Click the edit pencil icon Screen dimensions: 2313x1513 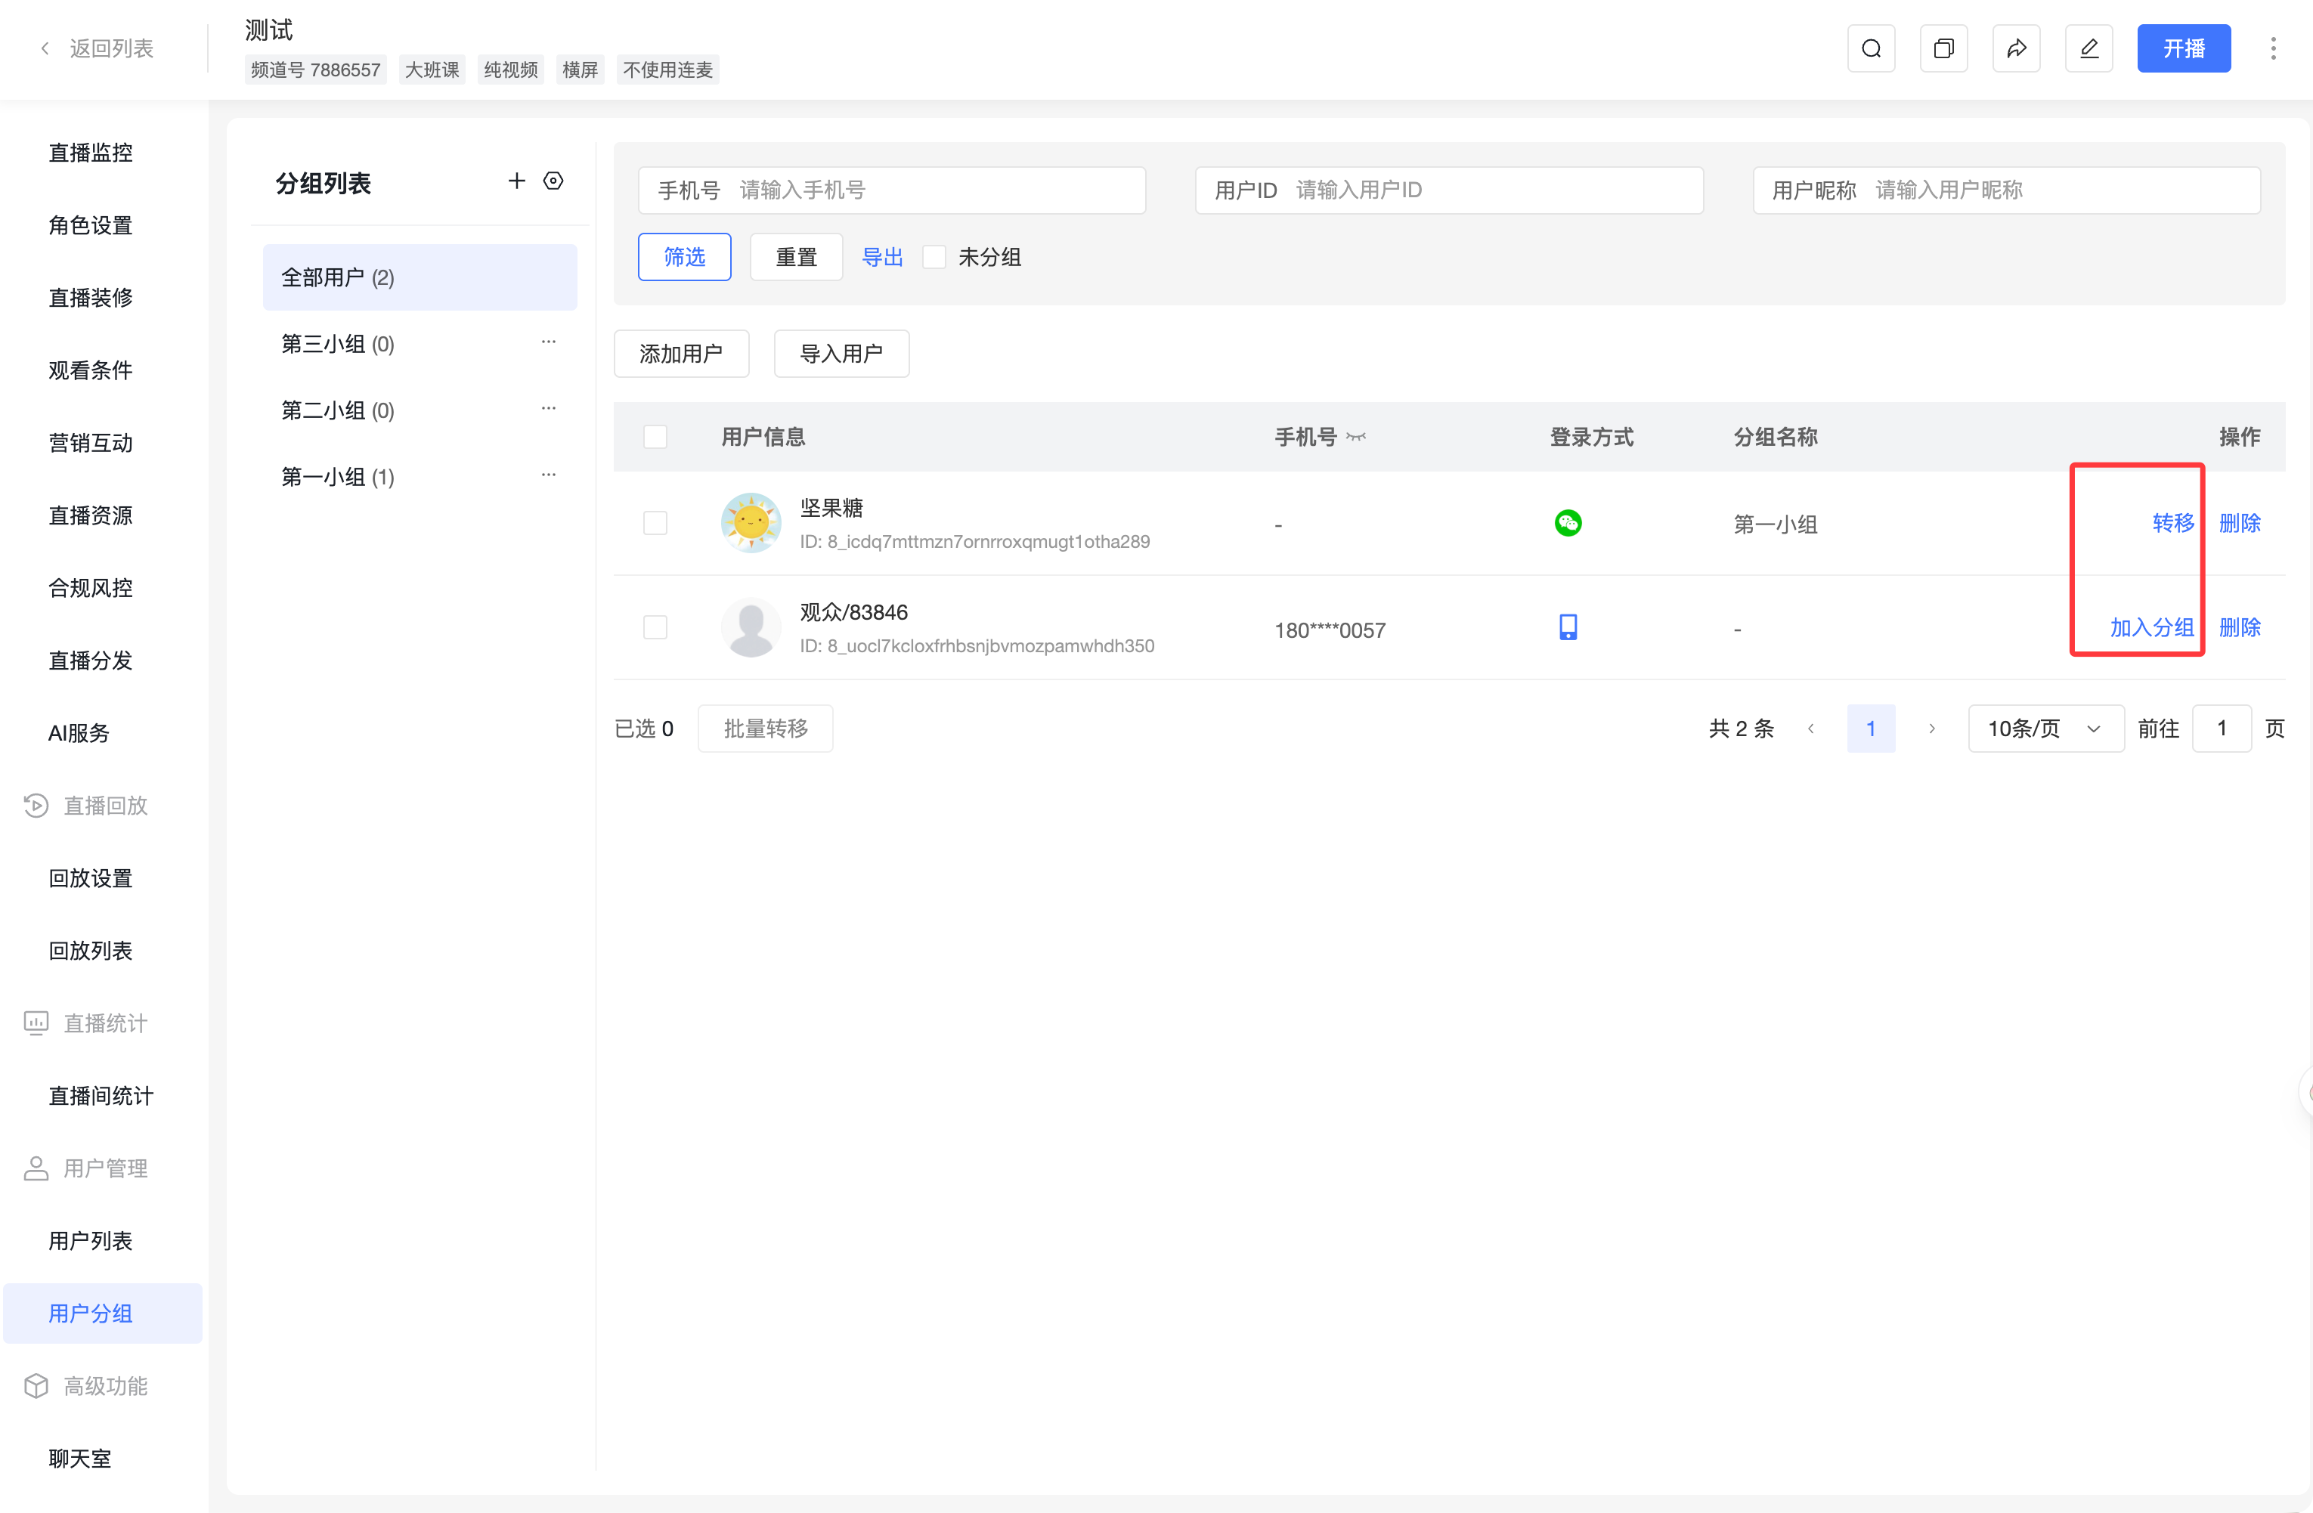2089,48
